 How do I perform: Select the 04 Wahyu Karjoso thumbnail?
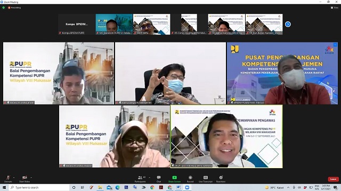tap(226, 24)
